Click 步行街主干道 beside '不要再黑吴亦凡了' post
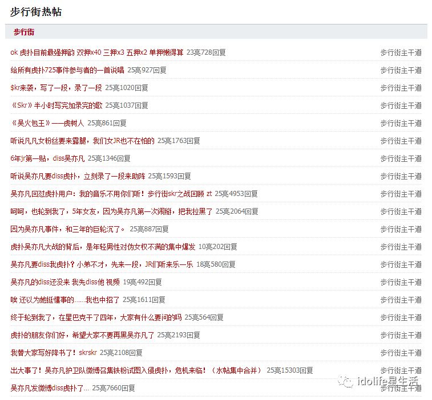The height and width of the screenshot is (400, 432). point(401,335)
